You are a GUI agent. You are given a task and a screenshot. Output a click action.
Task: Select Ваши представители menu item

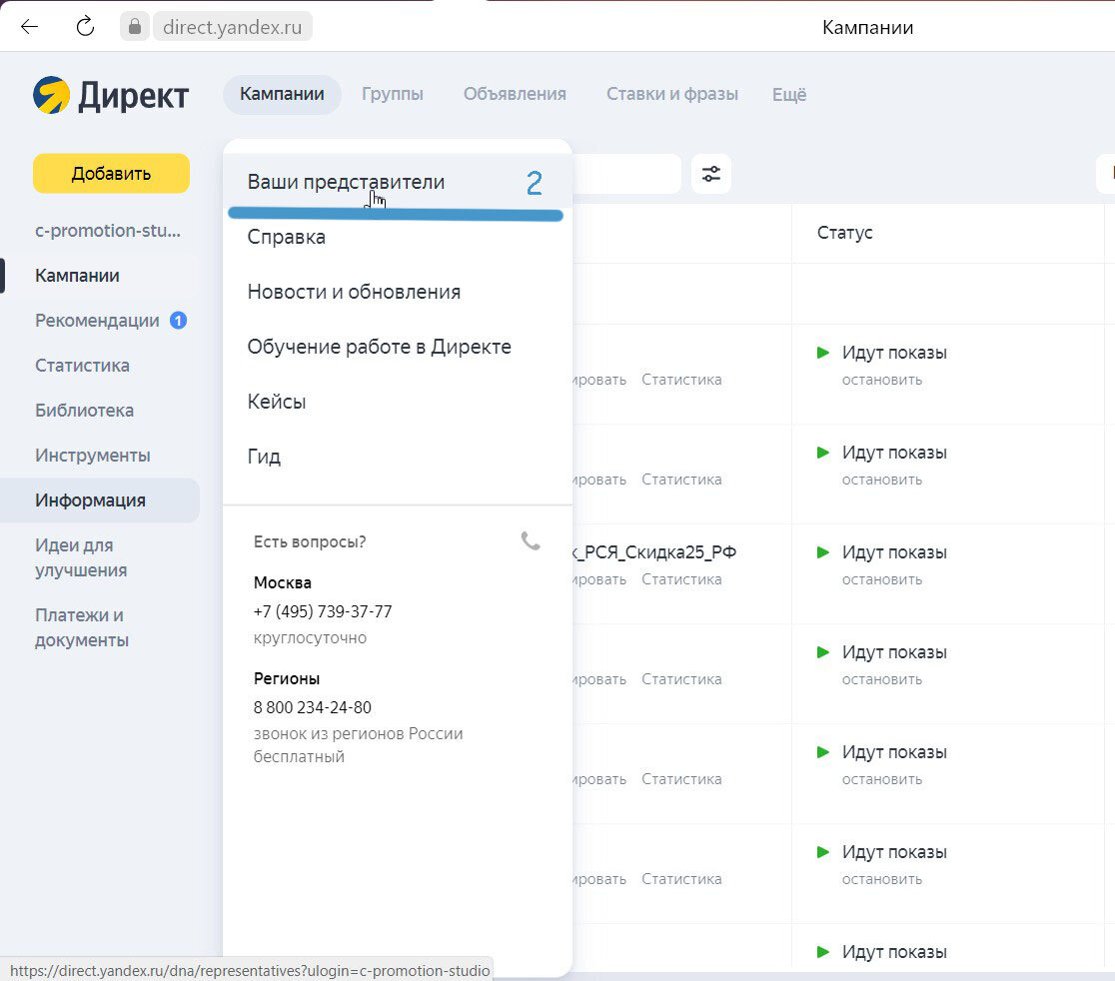coord(398,182)
